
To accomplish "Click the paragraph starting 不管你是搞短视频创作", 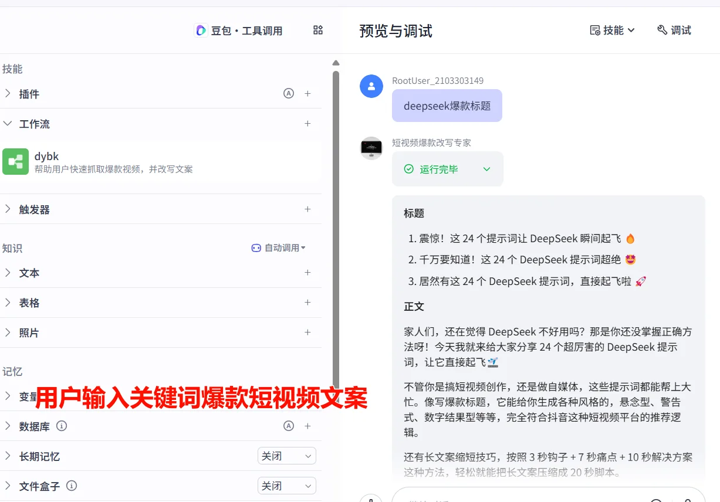I will tap(548, 409).
